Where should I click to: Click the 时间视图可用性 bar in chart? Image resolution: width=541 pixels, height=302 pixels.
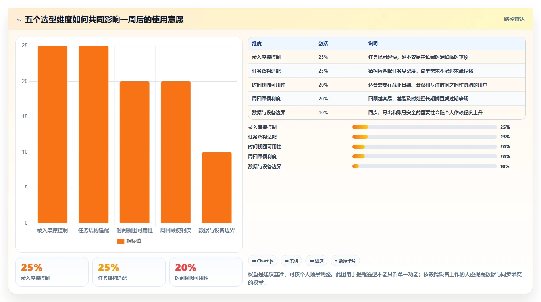click(135, 152)
